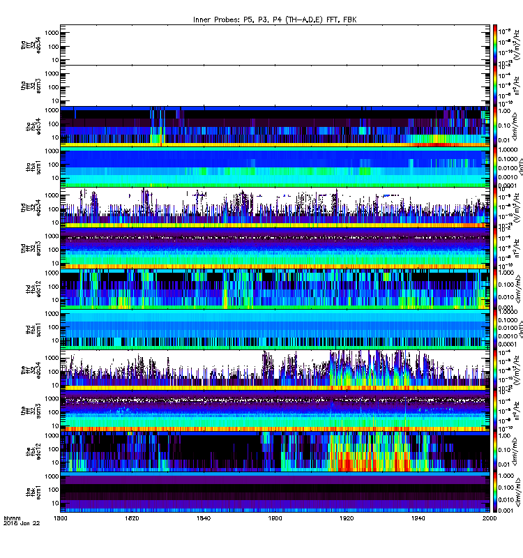Viewport: 523px width, 558px height.
Task: Select the empty 'tha fff 32 scm3' panel
Action: pyautogui.click(x=275, y=86)
